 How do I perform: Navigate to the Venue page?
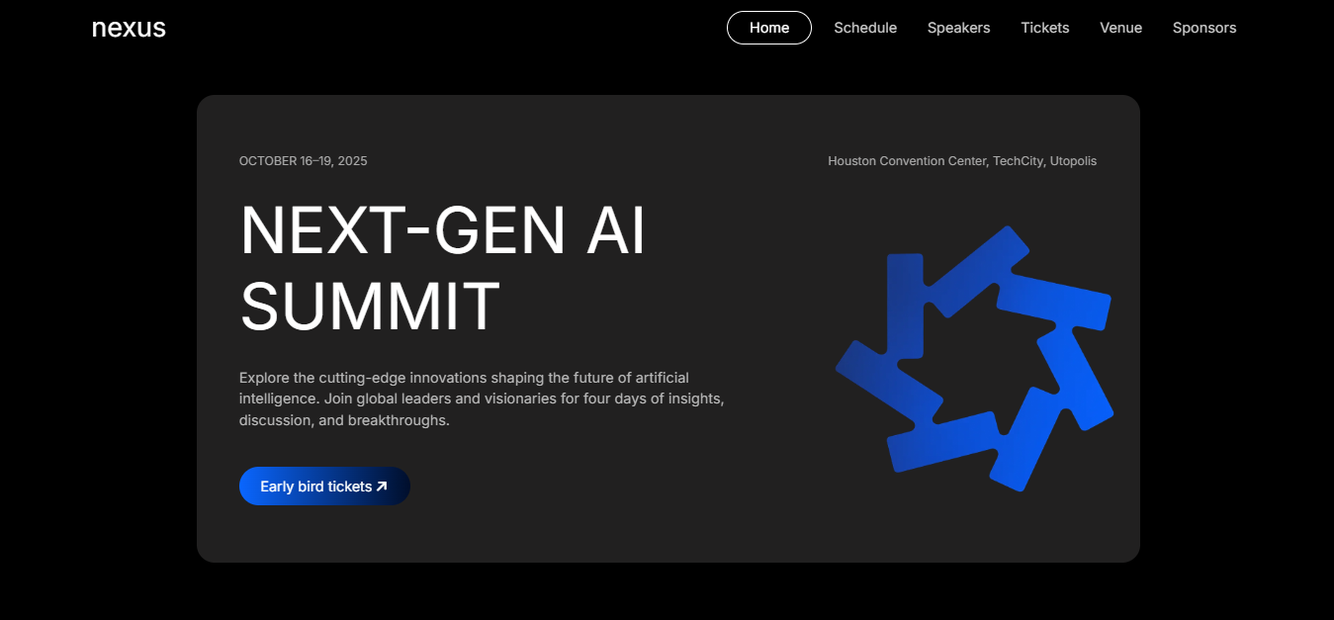(1120, 28)
